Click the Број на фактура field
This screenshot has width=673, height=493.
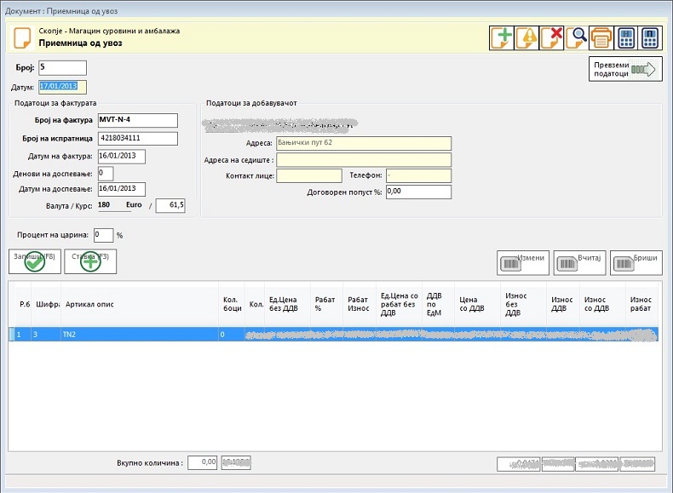[138, 121]
